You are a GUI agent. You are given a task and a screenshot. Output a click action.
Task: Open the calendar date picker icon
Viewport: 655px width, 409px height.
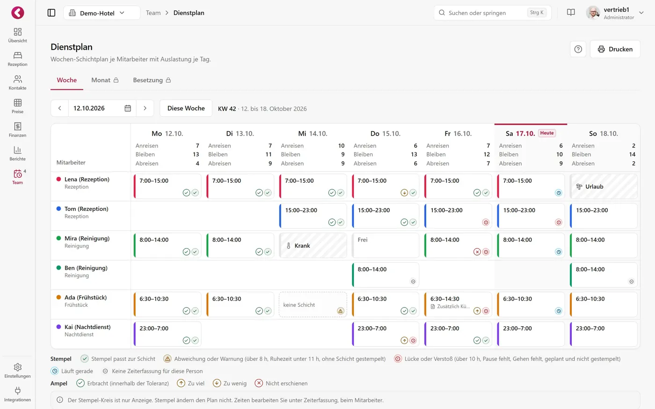128,108
